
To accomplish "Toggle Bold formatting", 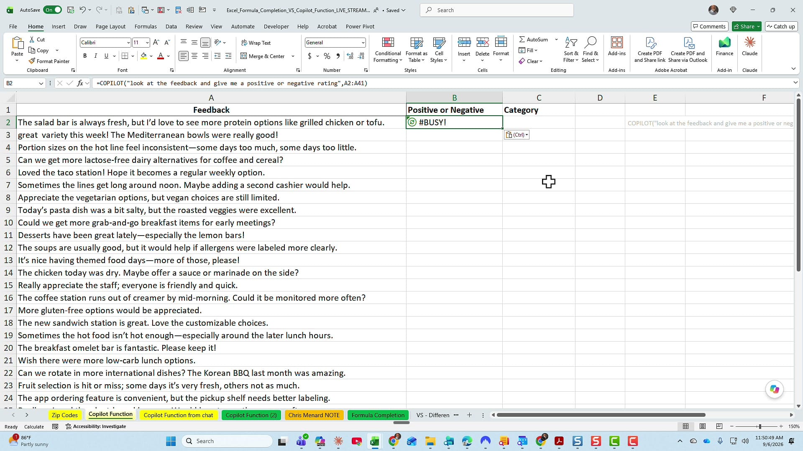I will click(x=85, y=56).
